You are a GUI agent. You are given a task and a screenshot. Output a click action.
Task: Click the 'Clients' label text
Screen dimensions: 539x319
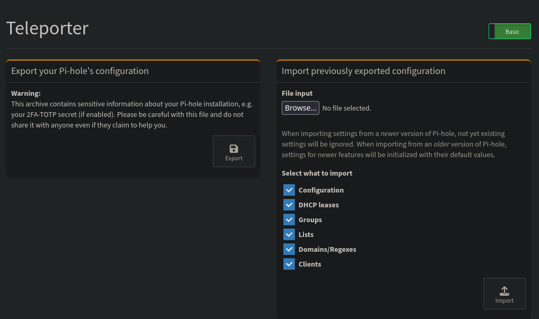point(310,264)
